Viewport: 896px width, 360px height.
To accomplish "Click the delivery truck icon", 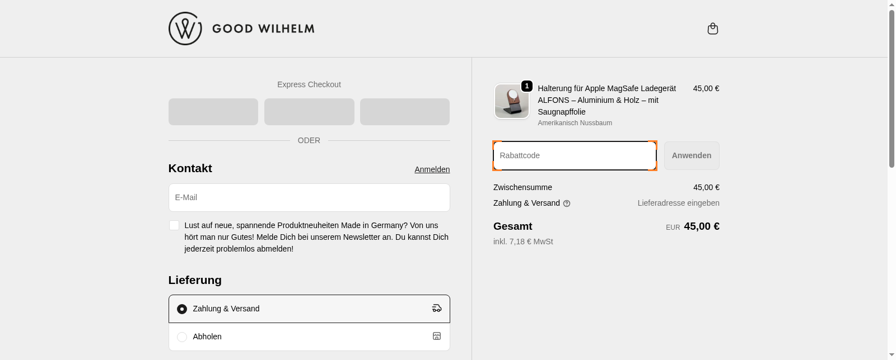I will 437,308.
